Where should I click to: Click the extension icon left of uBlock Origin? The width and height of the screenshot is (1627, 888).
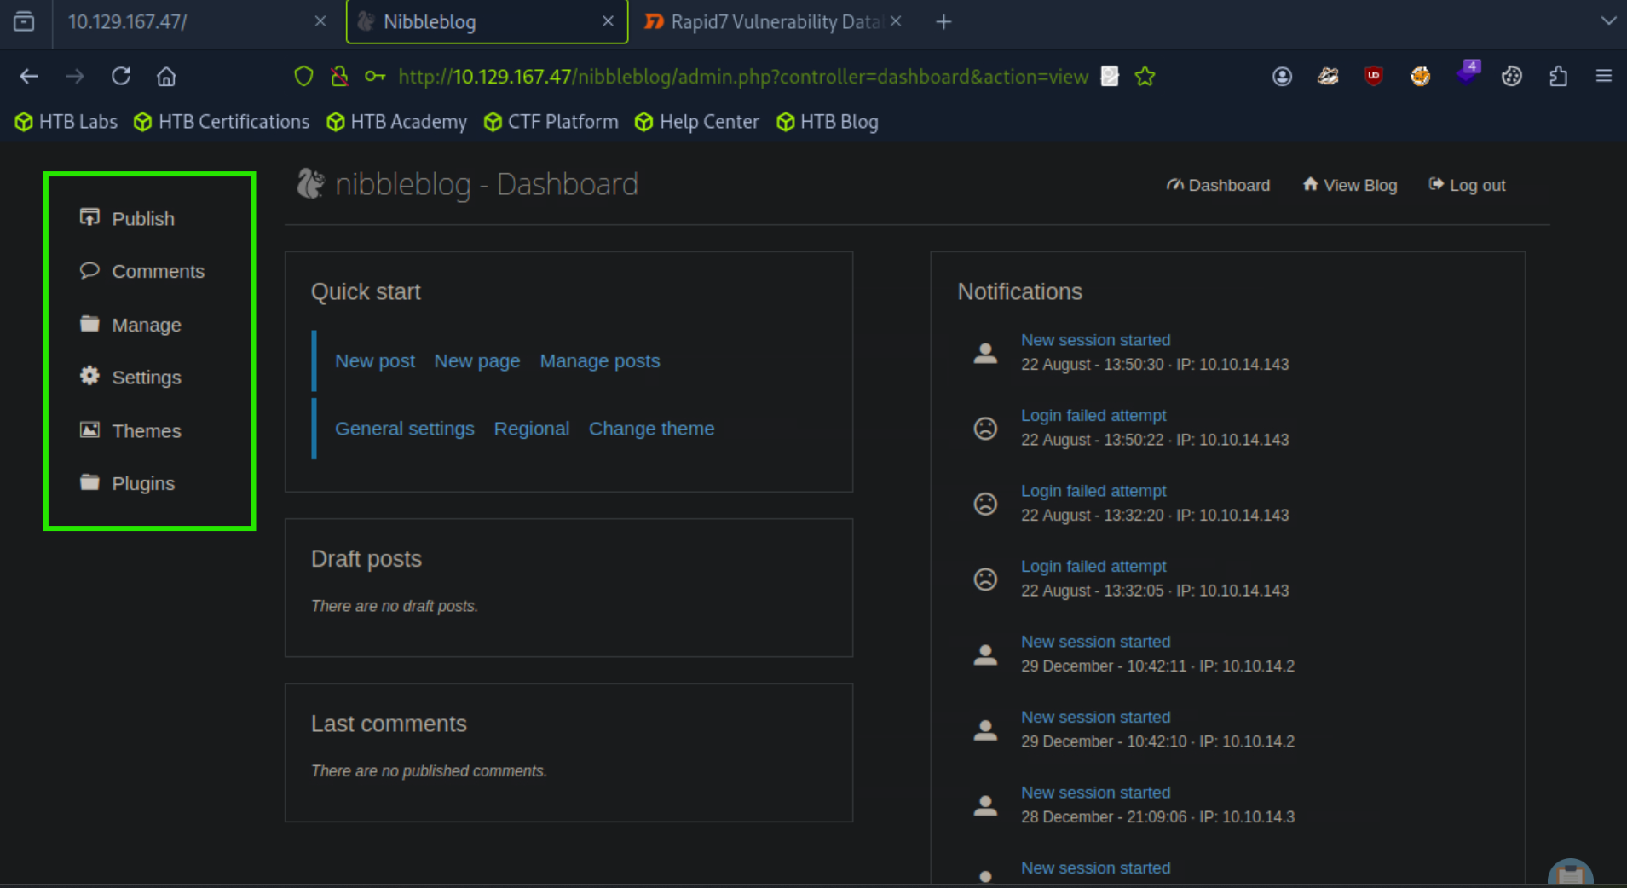click(1328, 76)
